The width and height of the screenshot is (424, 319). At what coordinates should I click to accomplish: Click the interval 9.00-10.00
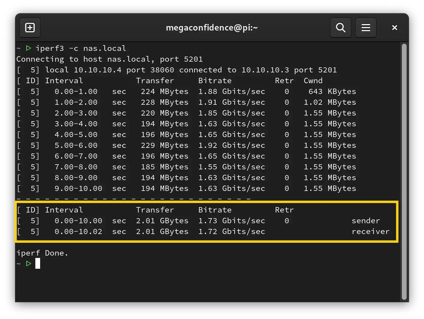pos(78,188)
